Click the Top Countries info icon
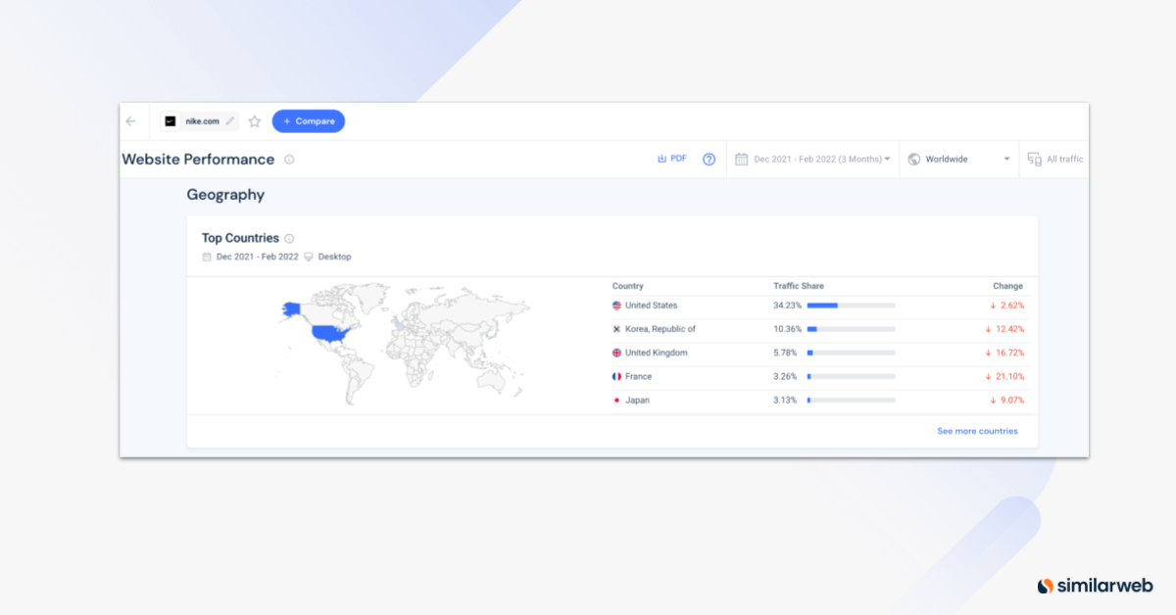 coord(289,238)
